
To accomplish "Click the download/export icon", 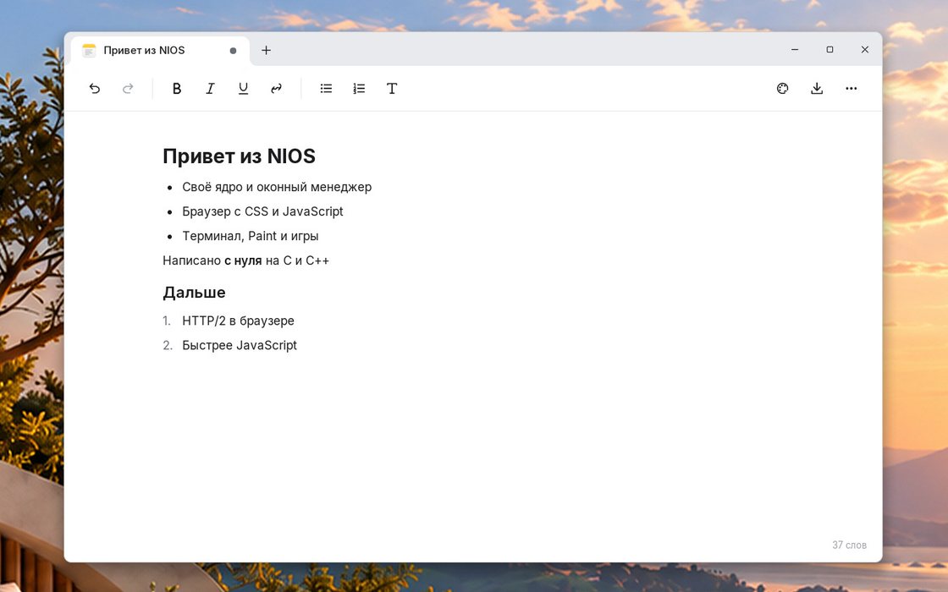I will coord(817,89).
